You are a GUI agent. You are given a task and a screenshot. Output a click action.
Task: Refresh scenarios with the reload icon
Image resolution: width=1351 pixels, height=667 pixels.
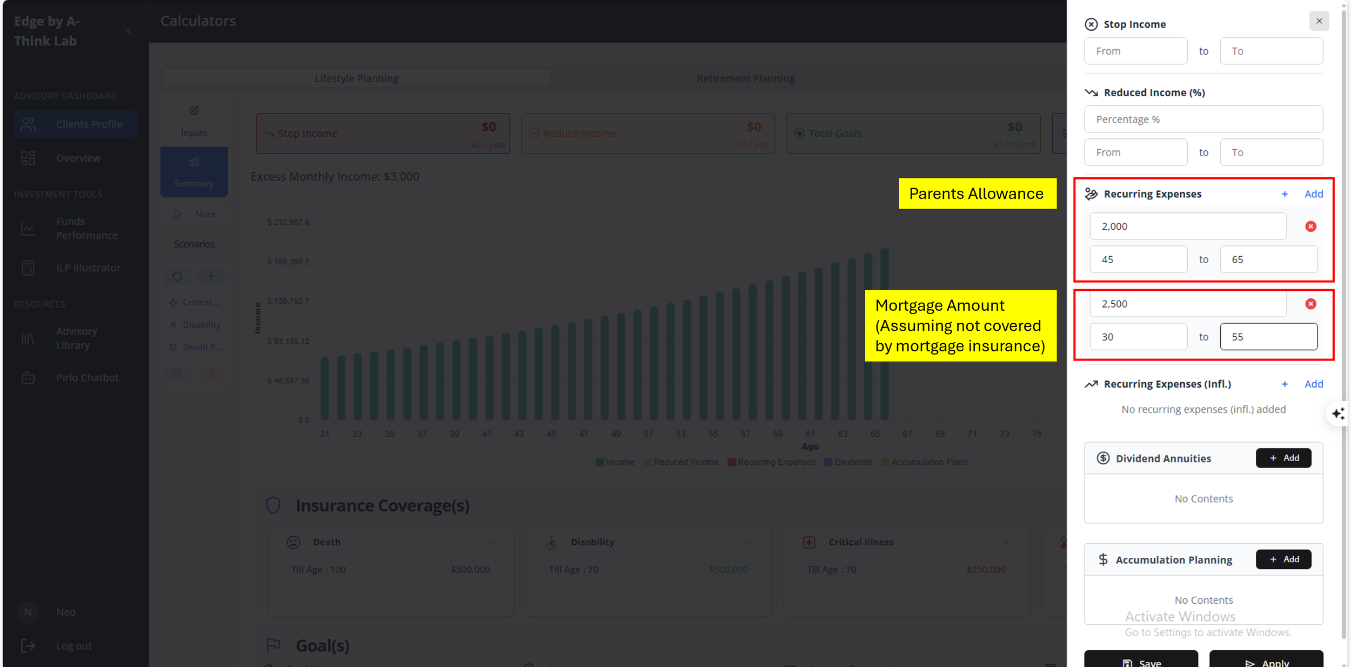coord(177,276)
